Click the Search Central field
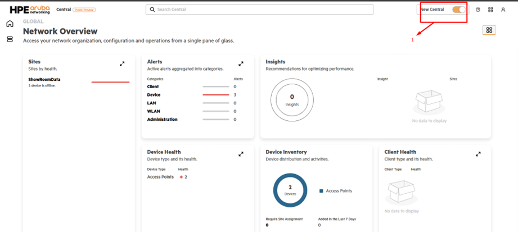The width and height of the screenshot is (518, 232). (x=260, y=10)
